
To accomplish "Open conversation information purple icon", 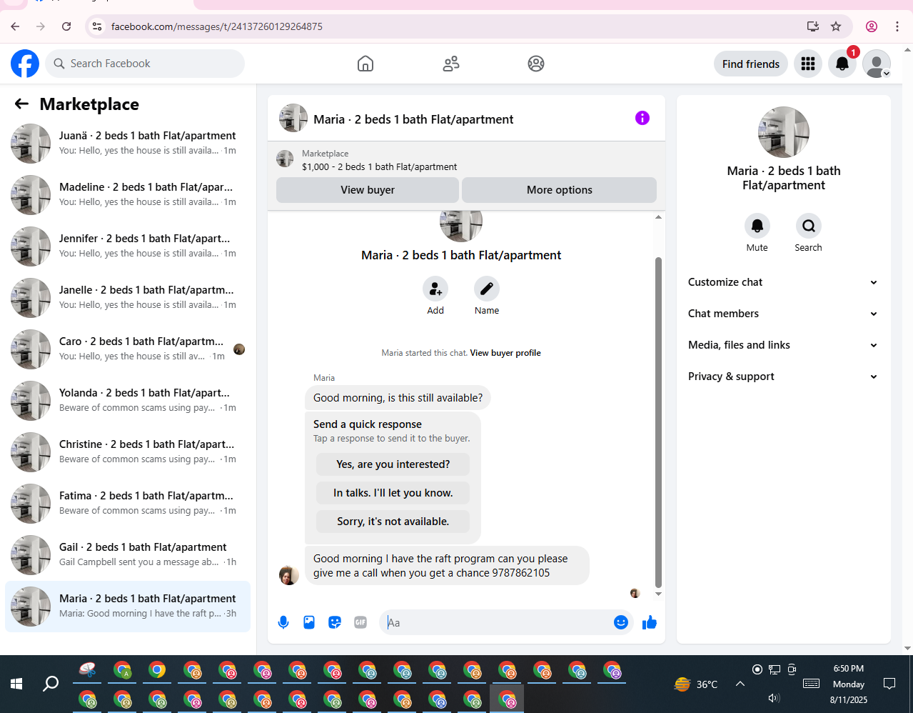I will click(x=642, y=118).
